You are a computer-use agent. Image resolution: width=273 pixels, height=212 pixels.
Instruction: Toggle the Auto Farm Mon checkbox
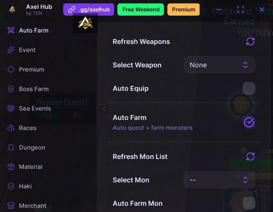coord(249,203)
